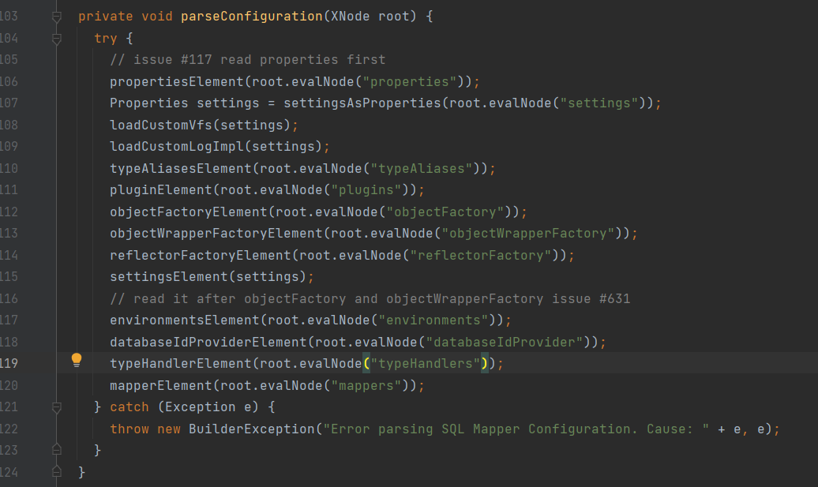
Task: Click the "properties" string literal
Action: click(410, 81)
